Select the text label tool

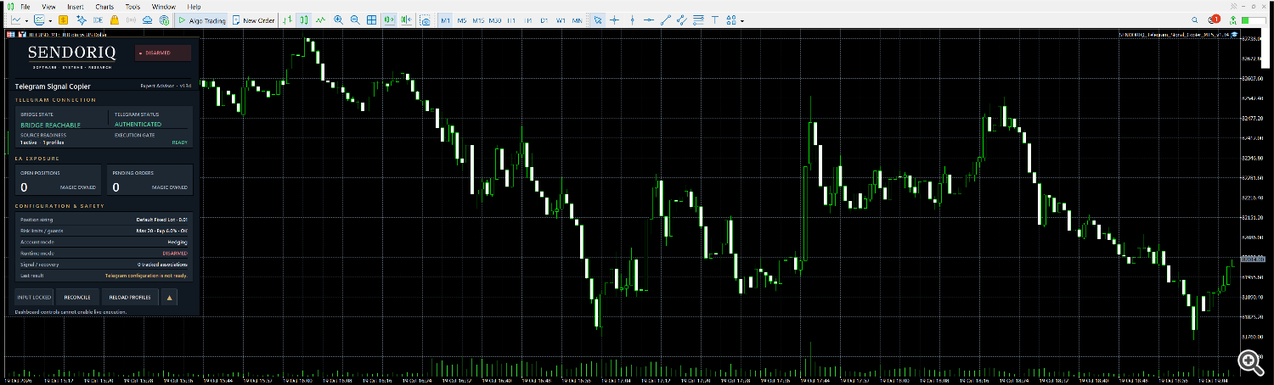[x=714, y=20]
